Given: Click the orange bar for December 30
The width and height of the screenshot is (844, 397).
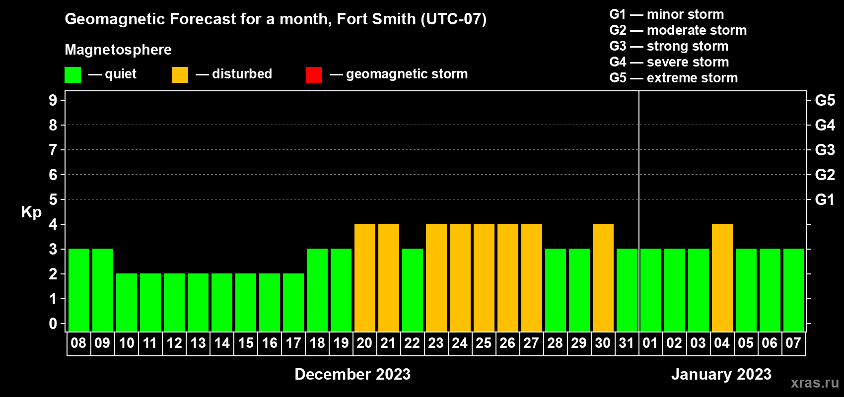Looking at the screenshot, I should (x=603, y=277).
